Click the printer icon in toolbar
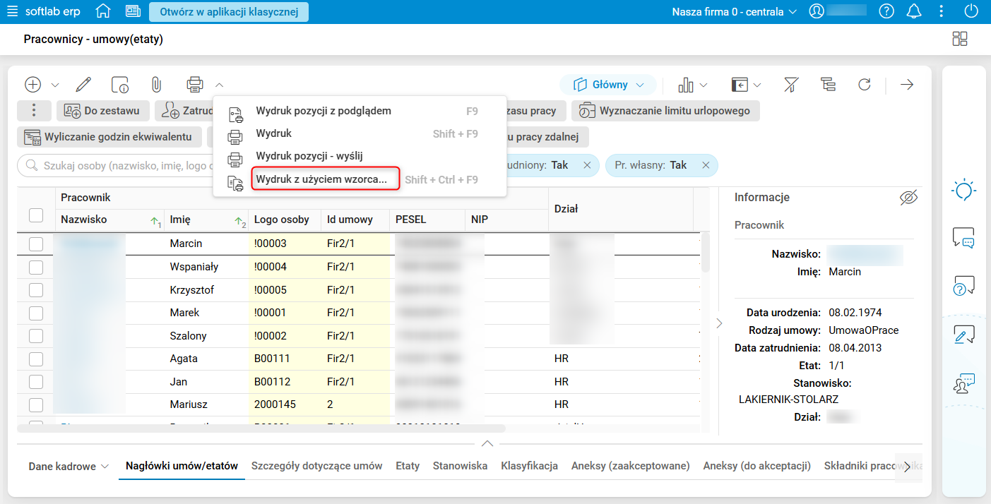This screenshot has width=991, height=504. 195,85
